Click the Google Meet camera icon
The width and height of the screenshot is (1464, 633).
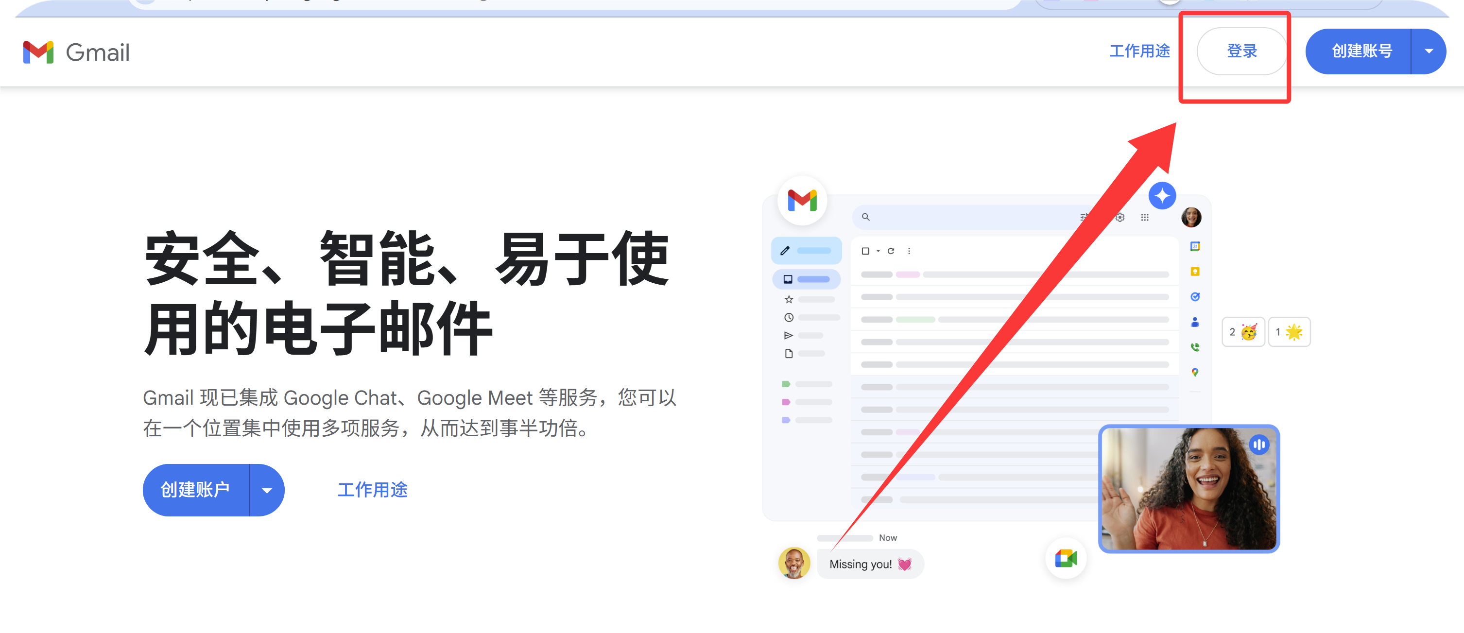(x=1066, y=558)
